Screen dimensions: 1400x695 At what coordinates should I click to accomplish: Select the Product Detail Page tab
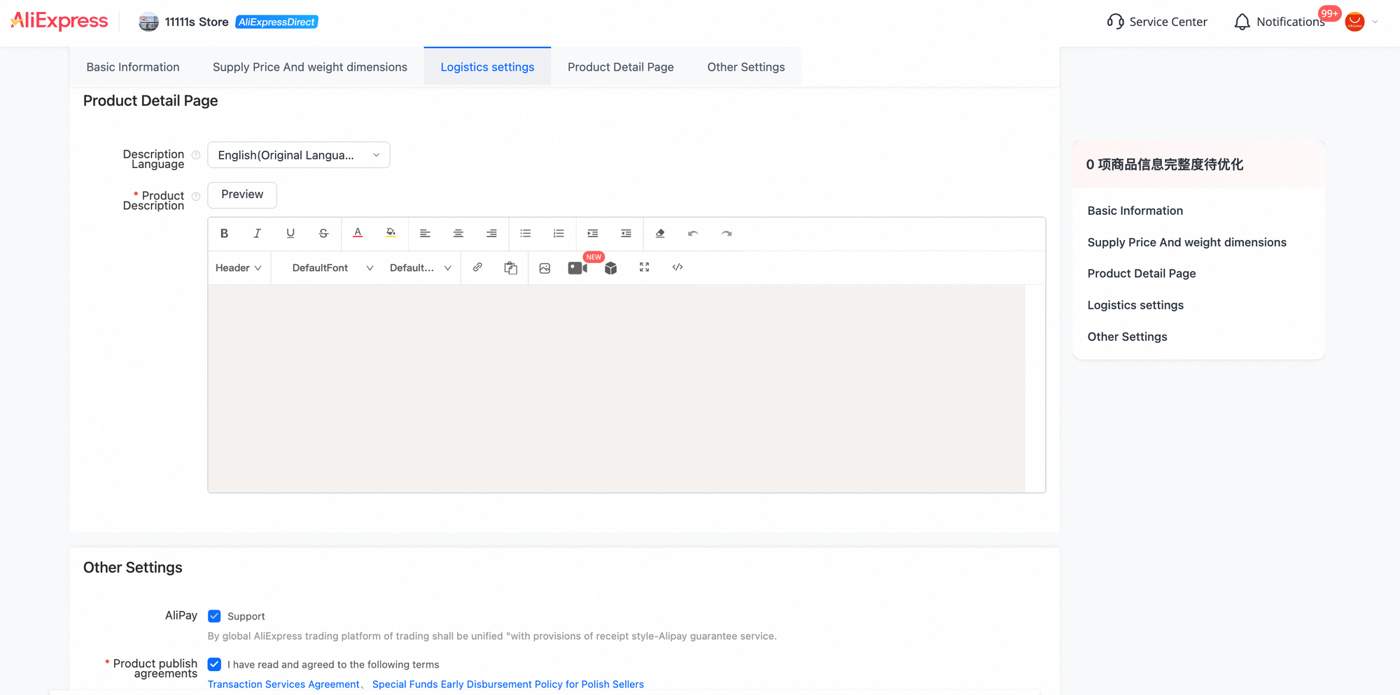[621, 67]
